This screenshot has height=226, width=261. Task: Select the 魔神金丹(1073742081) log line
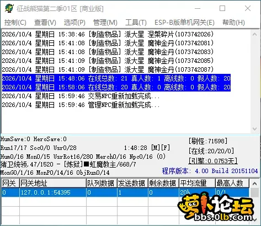click(x=108, y=43)
